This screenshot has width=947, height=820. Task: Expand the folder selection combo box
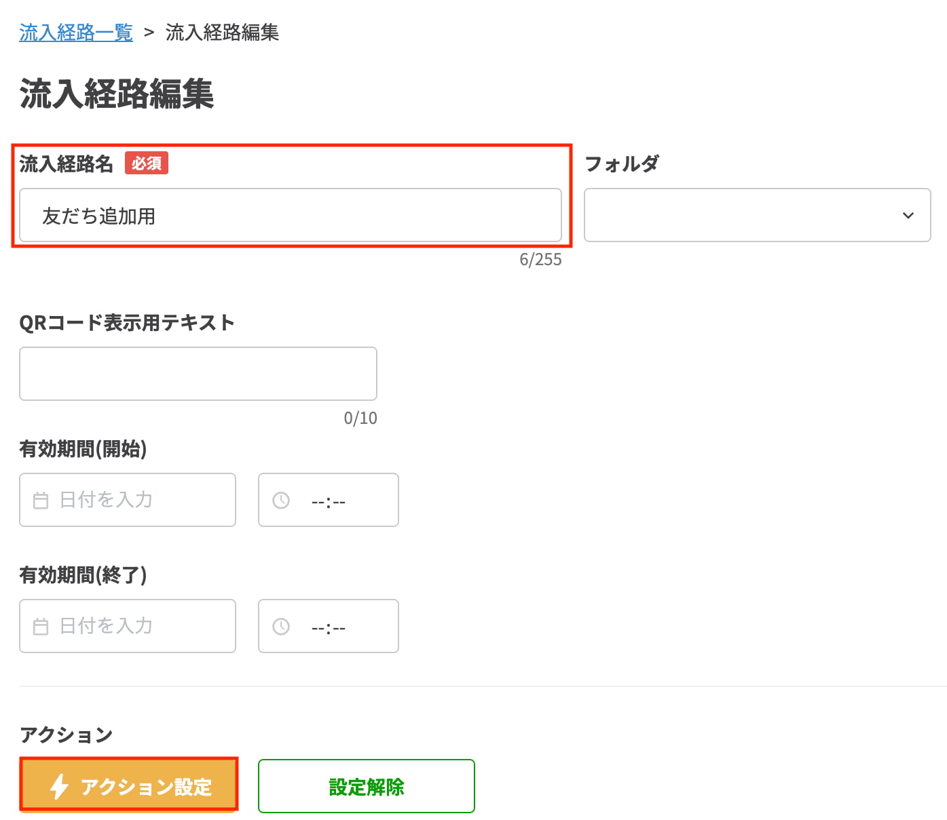click(x=757, y=216)
